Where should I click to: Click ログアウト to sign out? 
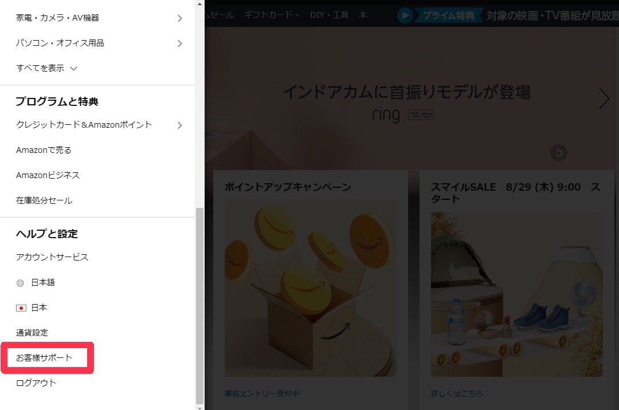click(x=36, y=383)
